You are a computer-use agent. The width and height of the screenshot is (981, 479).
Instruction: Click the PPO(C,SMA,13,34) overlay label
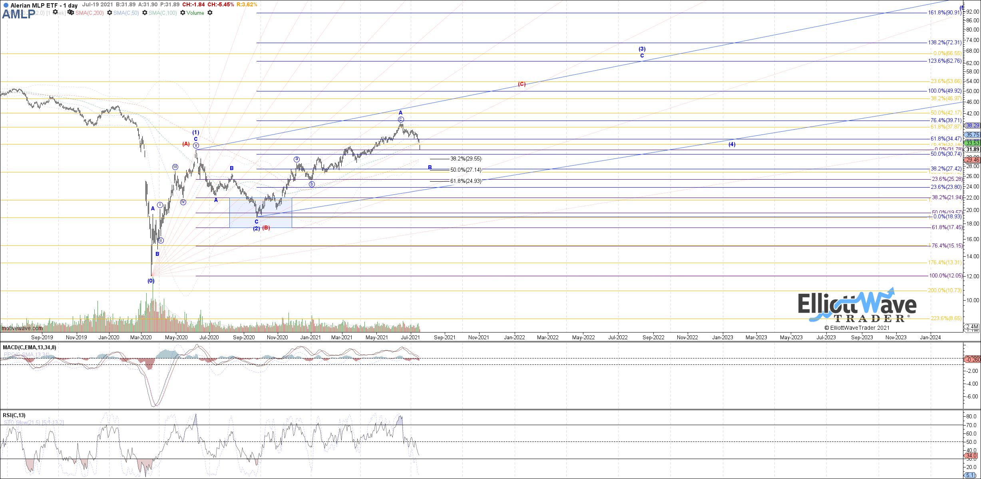26,354
